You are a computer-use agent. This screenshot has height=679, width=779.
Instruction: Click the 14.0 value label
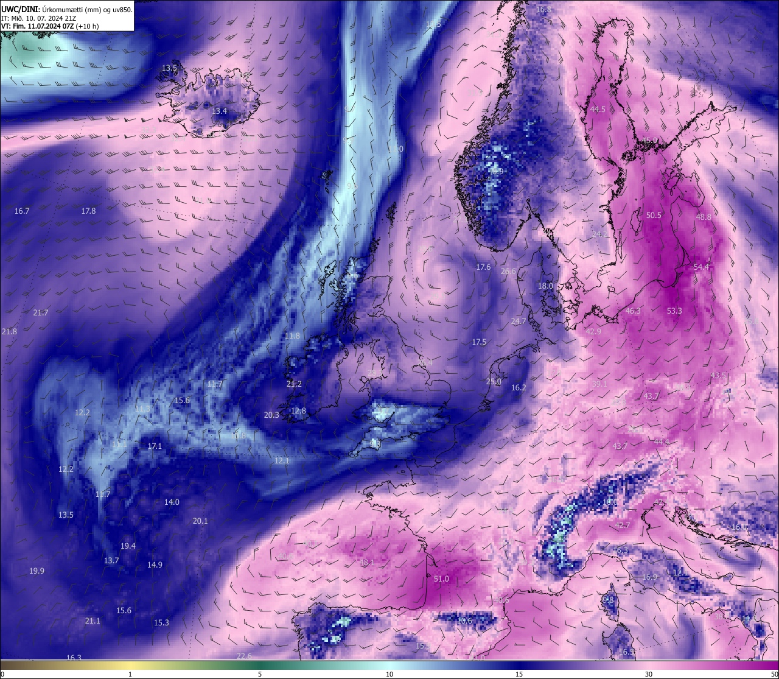coord(172,502)
